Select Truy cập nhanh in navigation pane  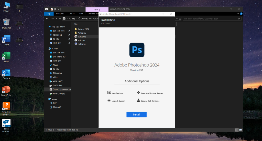click(x=57, y=27)
